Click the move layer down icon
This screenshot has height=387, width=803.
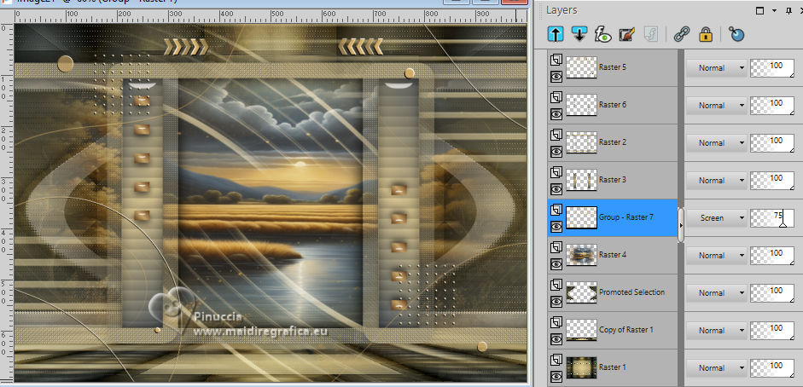coord(579,35)
